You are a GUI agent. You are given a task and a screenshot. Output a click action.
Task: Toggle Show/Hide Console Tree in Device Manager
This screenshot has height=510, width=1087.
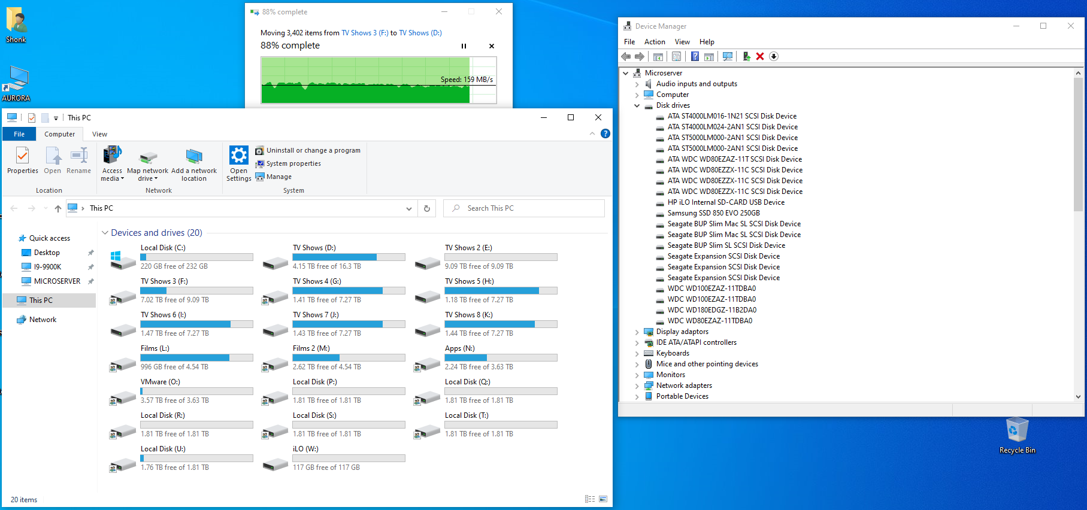pos(658,56)
